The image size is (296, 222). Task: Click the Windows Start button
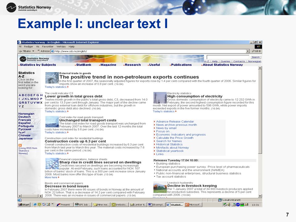pos(24,205)
